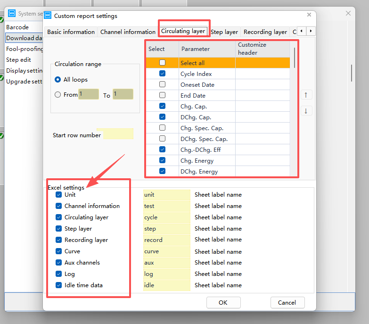Choose the From range radio button

coord(58,94)
